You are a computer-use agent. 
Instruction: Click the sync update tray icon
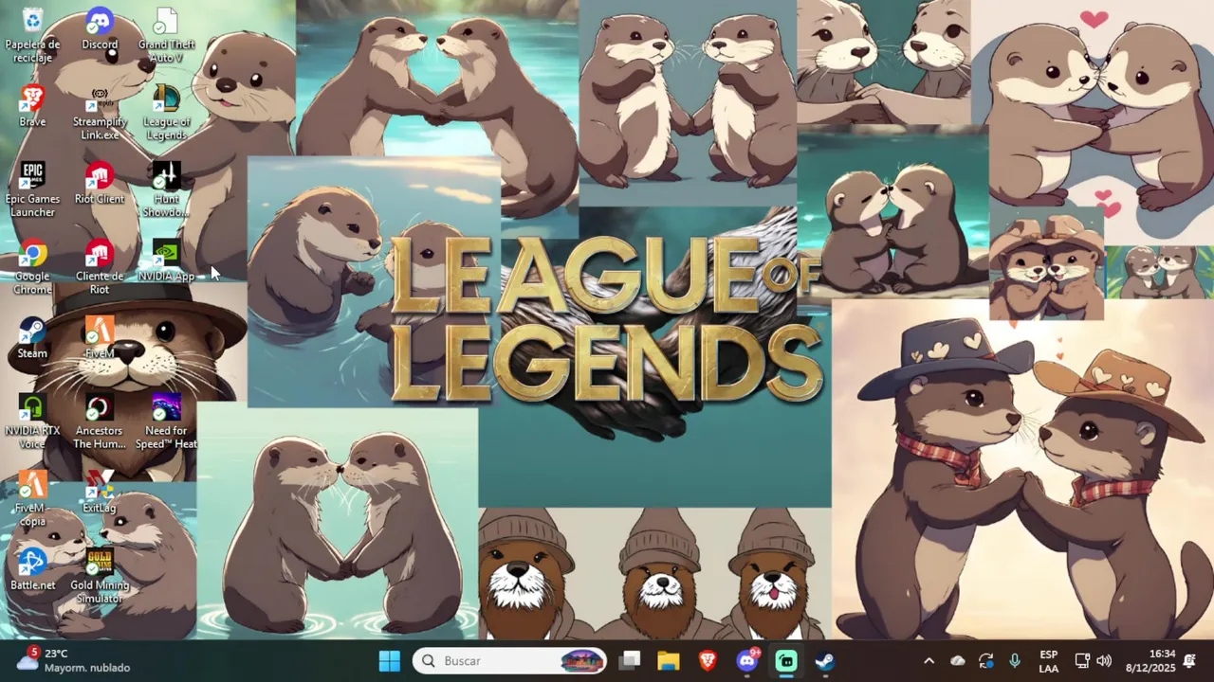pos(986,661)
